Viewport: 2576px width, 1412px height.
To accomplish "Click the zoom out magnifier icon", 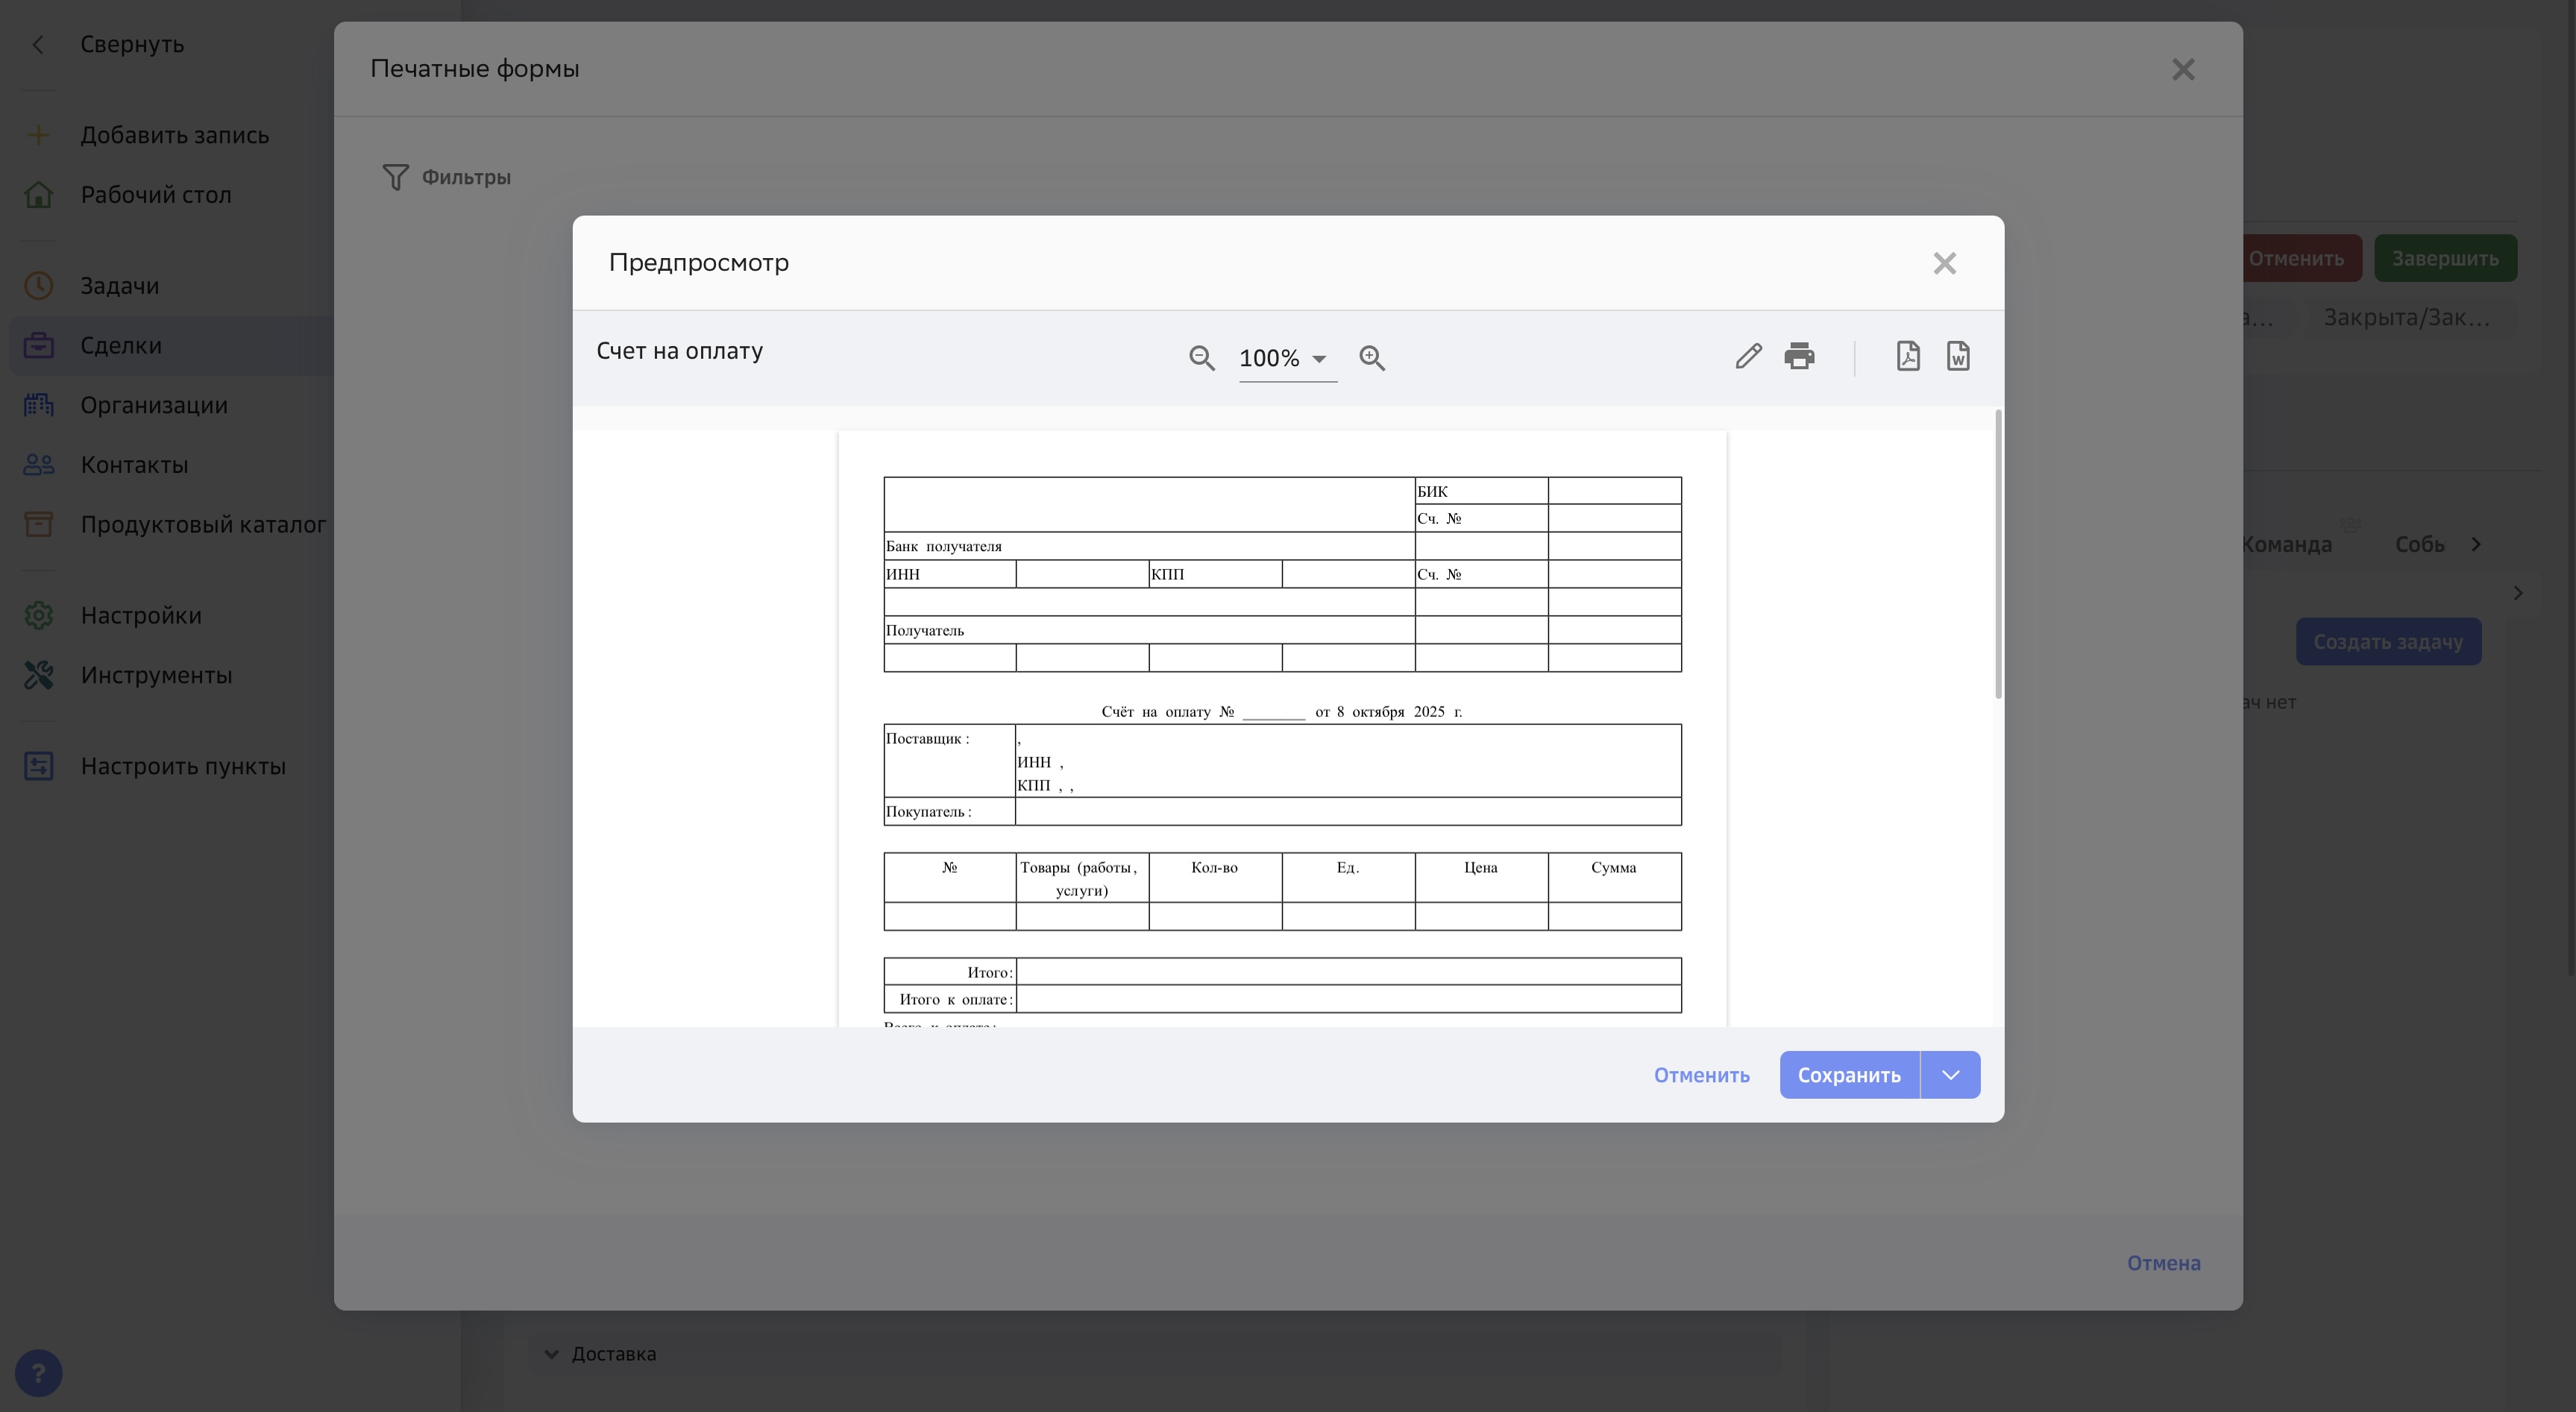I will 1201,358.
